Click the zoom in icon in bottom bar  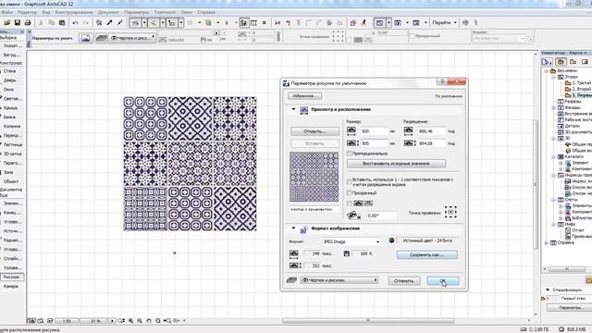[130, 321]
